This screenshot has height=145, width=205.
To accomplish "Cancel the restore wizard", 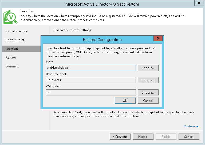I will tap(188, 136).
